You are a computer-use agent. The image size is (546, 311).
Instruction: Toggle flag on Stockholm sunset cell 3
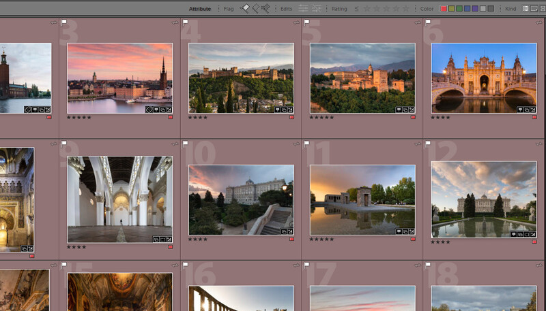click(x=63, y=22)
